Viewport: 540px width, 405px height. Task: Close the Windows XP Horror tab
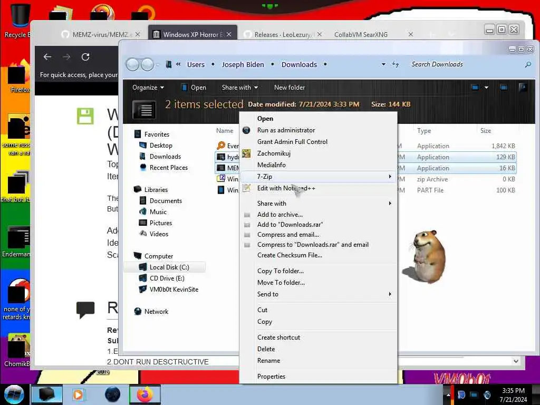(229, 34)
